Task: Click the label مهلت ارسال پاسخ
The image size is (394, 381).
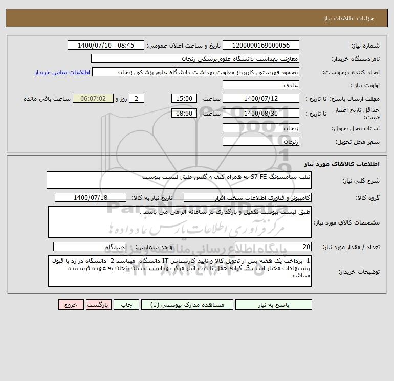Action: [355, 99]
